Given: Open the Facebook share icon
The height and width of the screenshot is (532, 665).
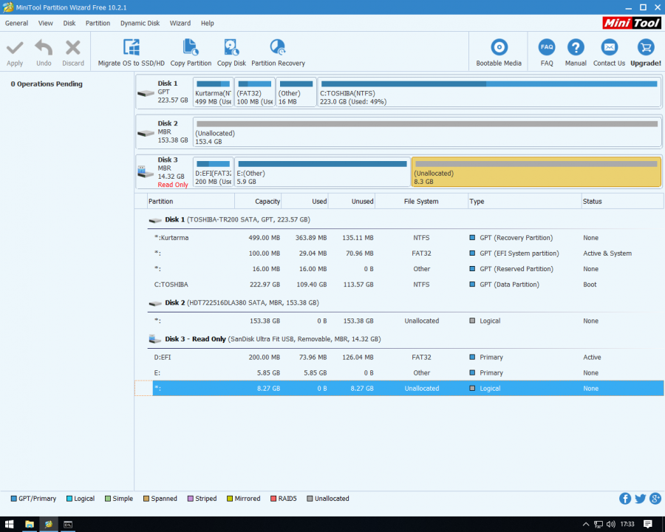Looking at the screenshot, I should pos(625,499).
